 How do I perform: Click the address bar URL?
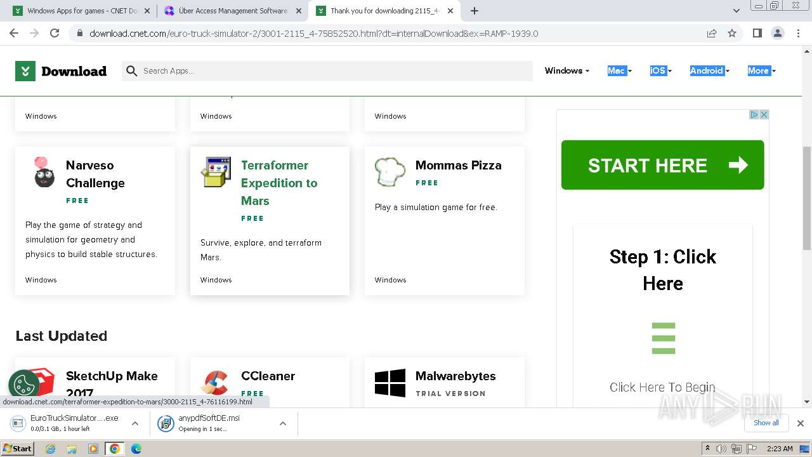tap(313, 34)
